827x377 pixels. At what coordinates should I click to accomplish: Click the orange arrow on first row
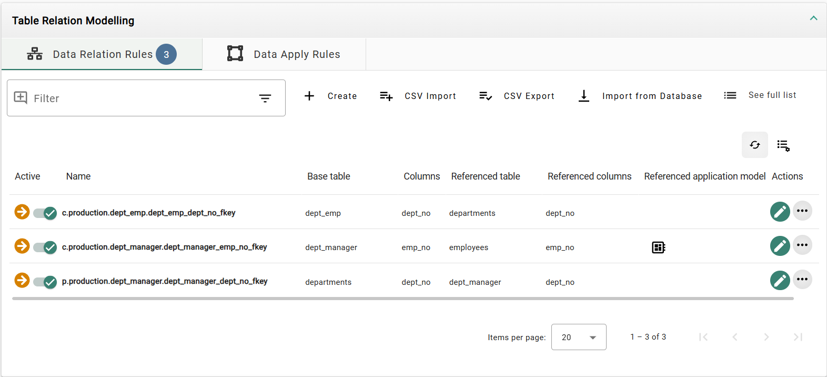pyautogui.click(x=22, y=212)
